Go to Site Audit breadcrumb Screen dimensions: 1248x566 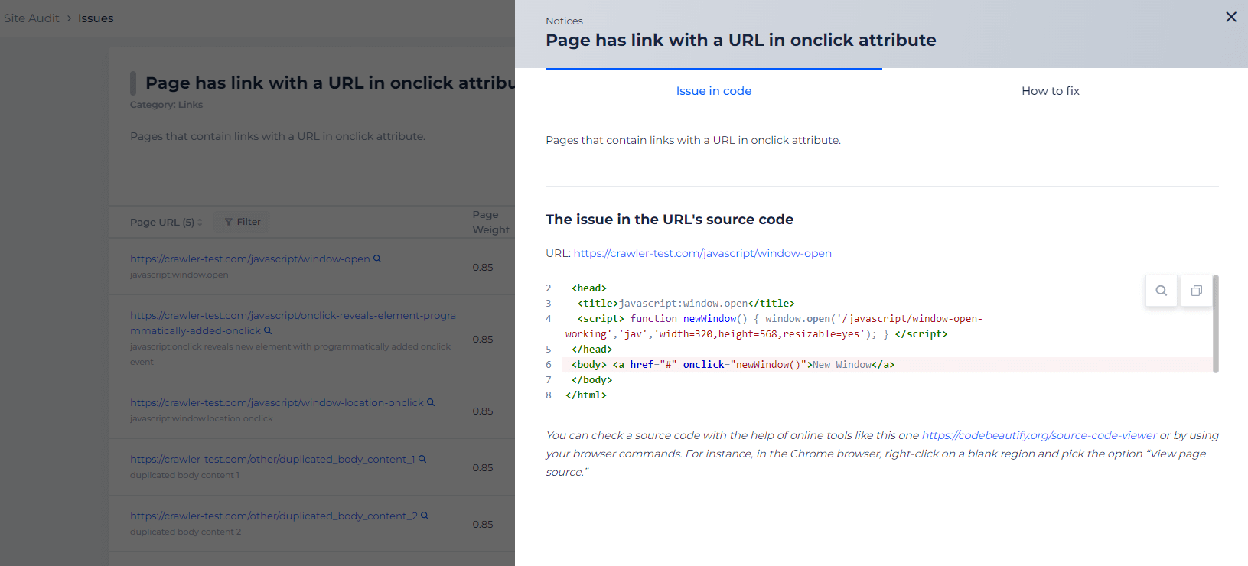point(31,18)
